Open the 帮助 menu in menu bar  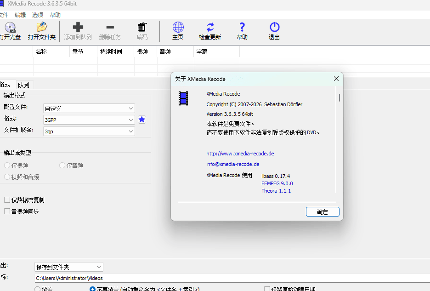55,15
